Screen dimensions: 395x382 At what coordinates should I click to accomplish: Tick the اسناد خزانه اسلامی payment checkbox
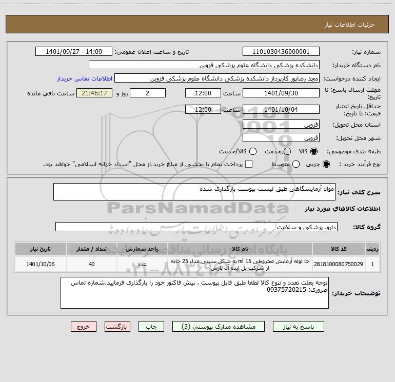click(x=249, y=164)
